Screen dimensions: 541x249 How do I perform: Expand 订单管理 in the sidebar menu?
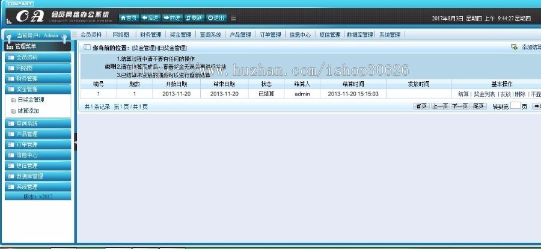click(38, 144)
